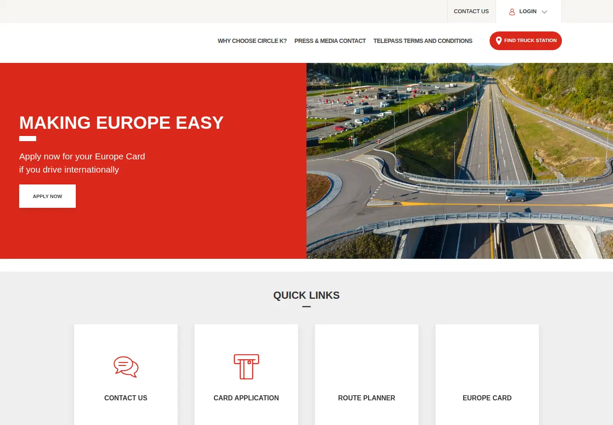Click "Apply now for your Europe Card" text

tap(82, 156)
